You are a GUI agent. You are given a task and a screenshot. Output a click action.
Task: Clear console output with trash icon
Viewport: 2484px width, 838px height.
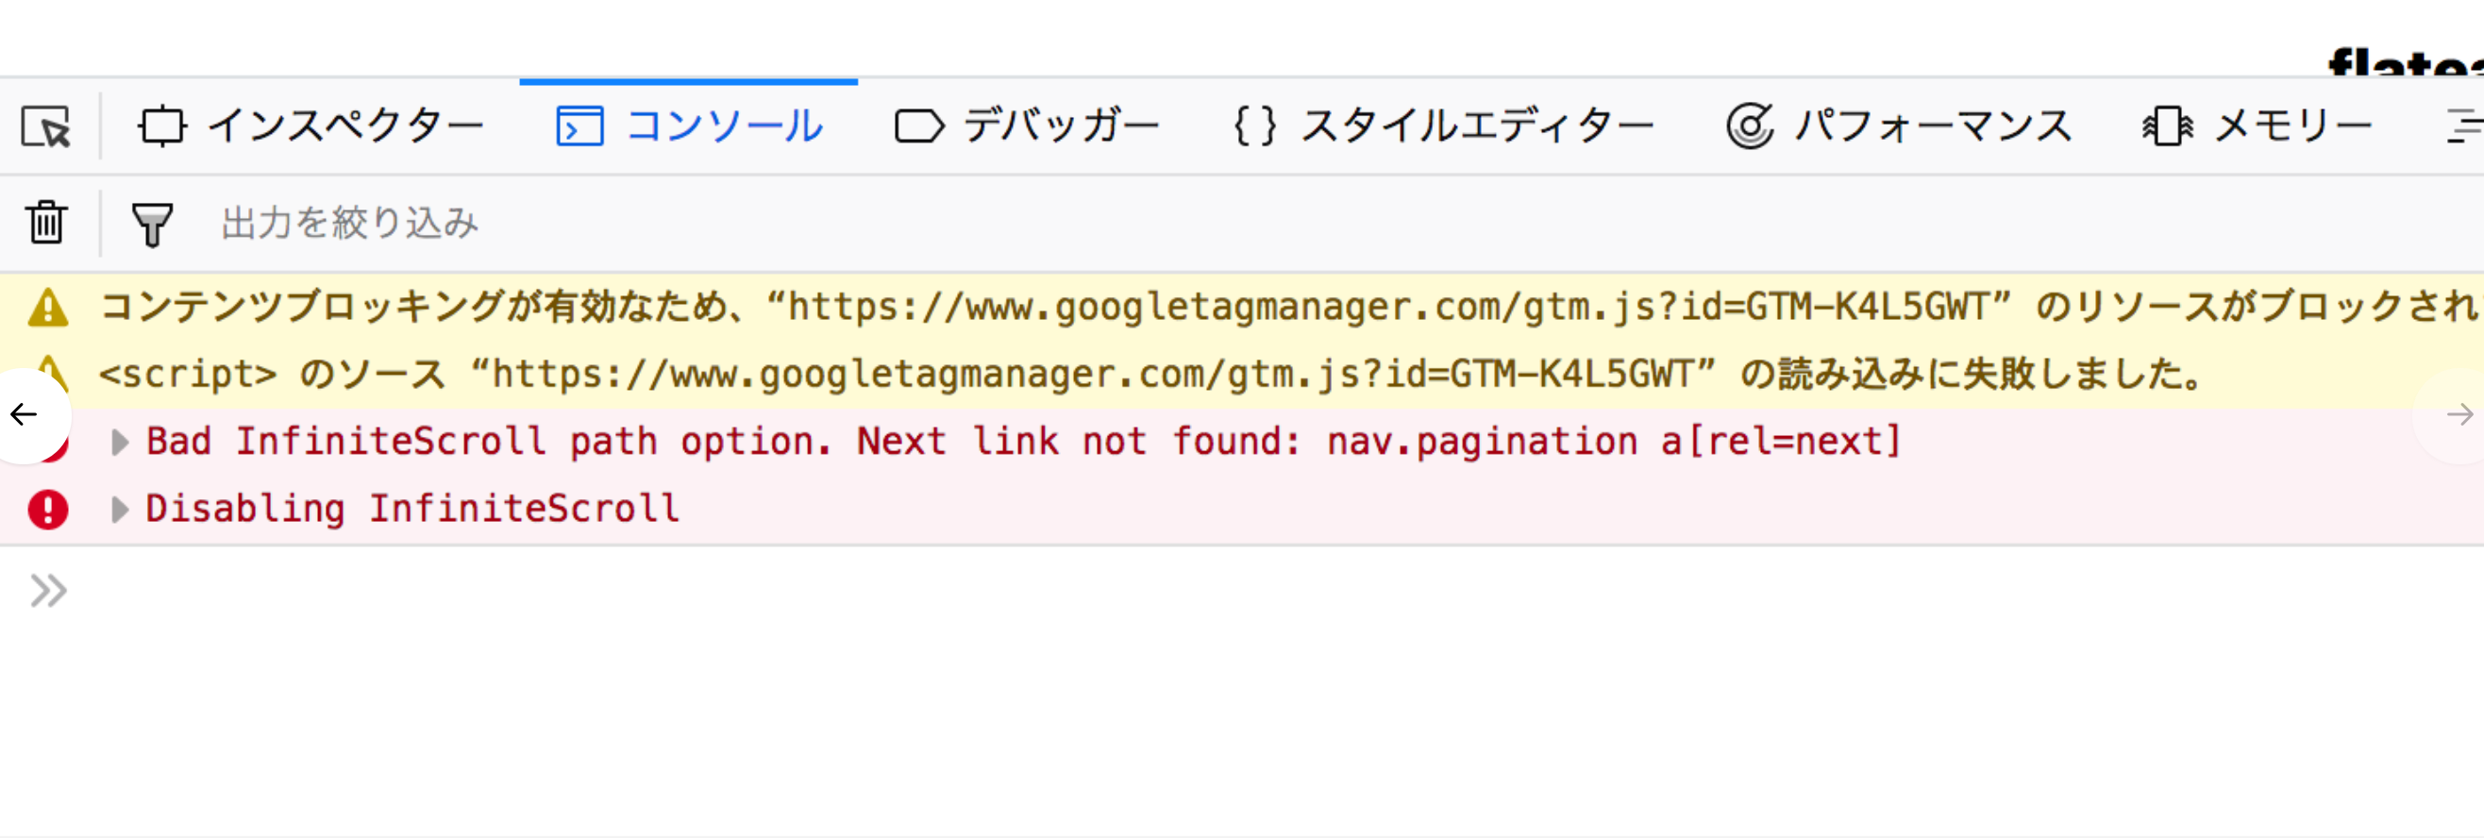(46, 223)
